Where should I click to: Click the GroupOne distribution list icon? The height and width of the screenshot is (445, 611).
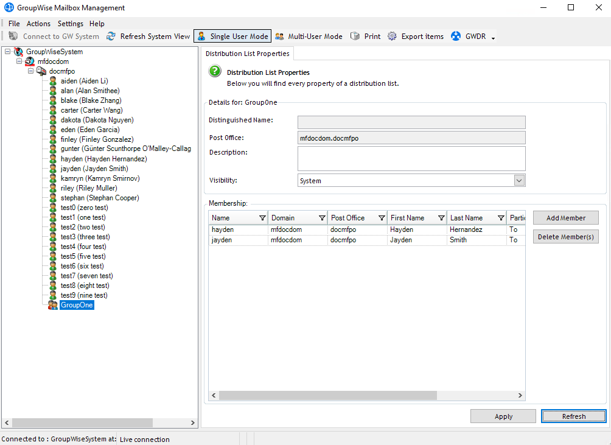pos(52,305)
